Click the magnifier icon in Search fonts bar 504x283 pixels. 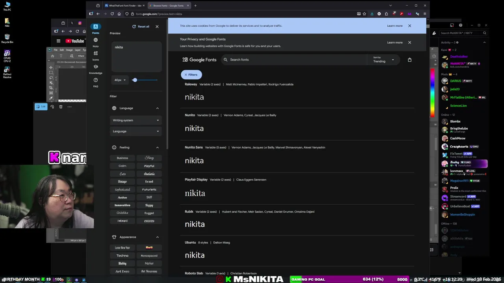click(x=226, y=60)
